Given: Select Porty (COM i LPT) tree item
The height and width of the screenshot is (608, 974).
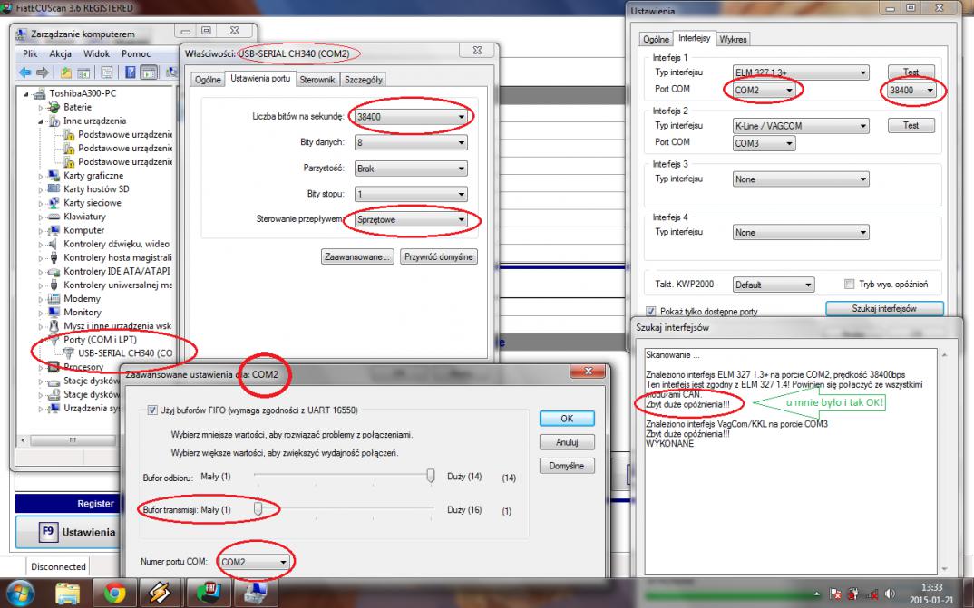Looking at the screenshot, I should (x=100, y=340).
